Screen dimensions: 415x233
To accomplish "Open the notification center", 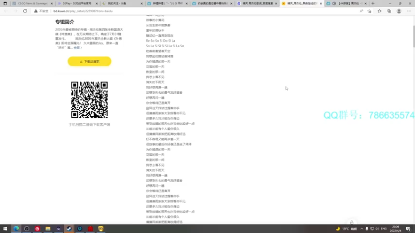I will [408, 229].
